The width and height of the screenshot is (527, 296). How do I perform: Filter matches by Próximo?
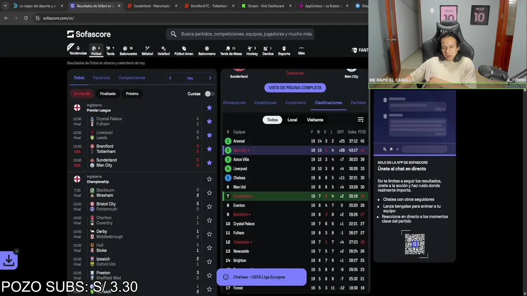point(132,94)
